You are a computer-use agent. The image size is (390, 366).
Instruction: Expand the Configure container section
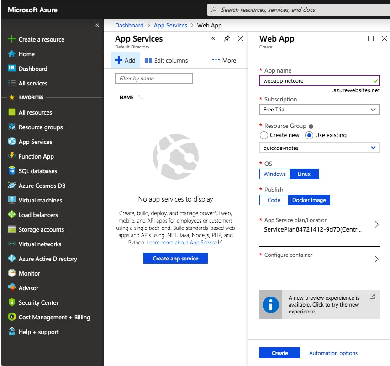point(320,260)
